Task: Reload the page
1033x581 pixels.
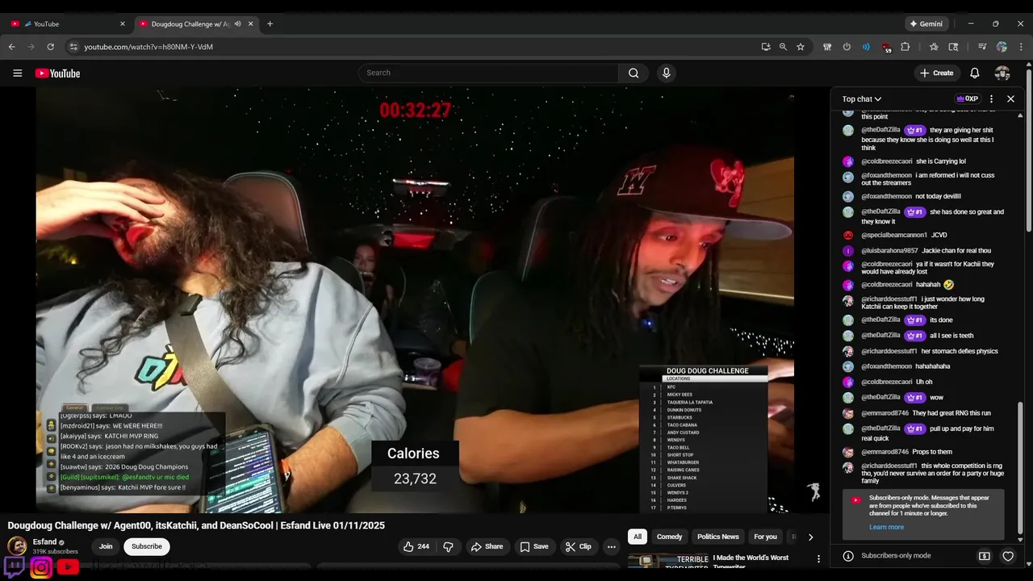Action: (x=50, y=47)
